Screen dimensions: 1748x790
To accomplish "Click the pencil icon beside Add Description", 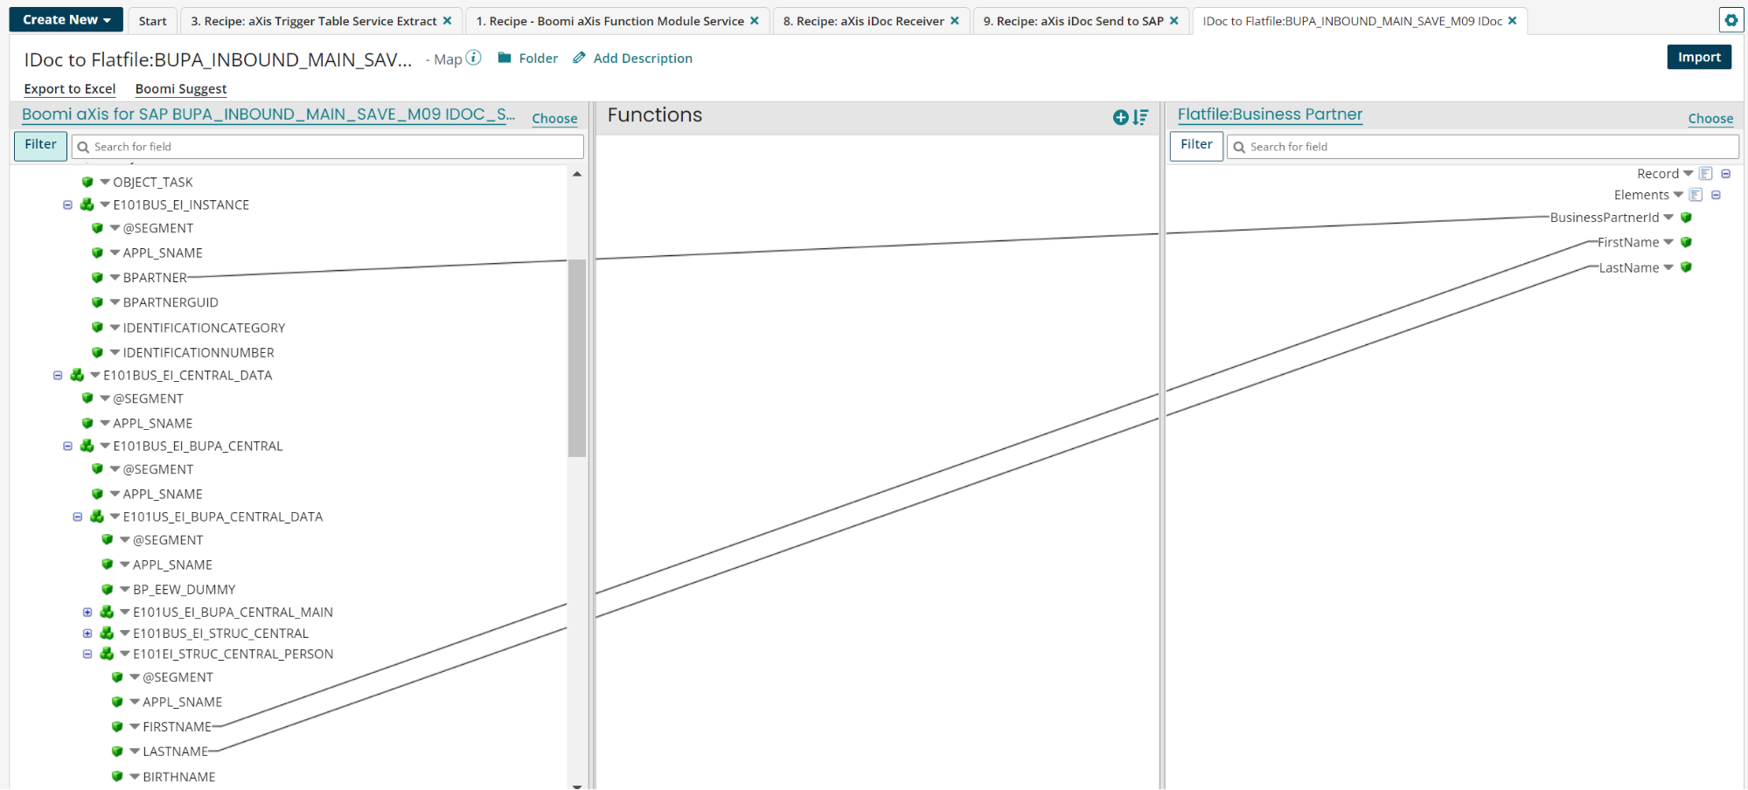I will (x=579, y=58).
